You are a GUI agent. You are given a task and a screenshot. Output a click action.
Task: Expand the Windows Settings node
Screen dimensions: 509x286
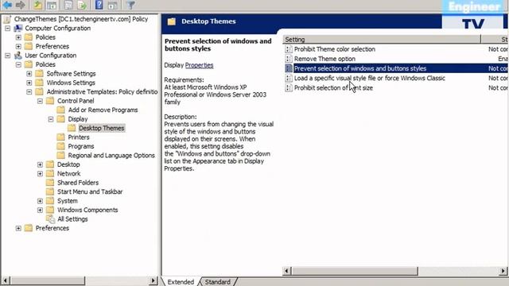pyautogui.click(x=29, y=83)
